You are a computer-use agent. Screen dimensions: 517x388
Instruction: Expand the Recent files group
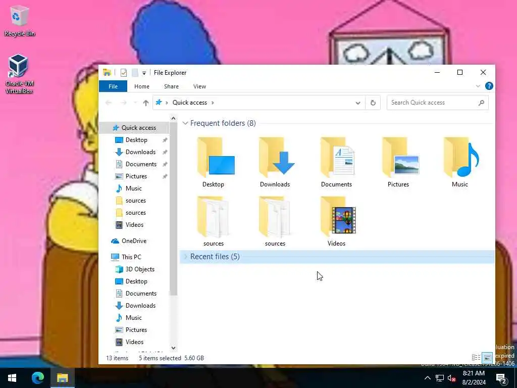coord(185,257)
